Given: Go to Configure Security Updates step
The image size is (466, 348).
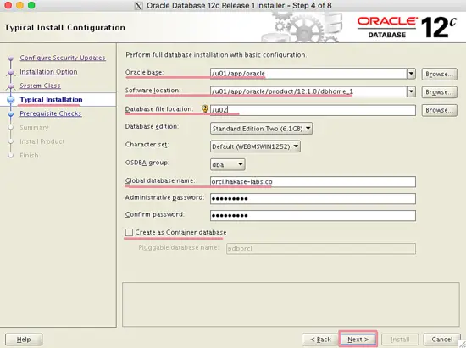Looking at the screenshot, I should pyautogui.click(x=63, y=58).
